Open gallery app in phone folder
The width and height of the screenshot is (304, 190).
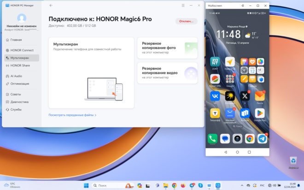[x=260, y=62]
